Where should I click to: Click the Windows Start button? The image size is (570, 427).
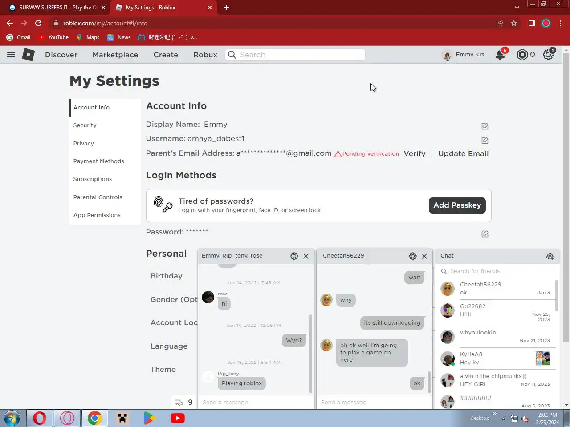click(12, 418)
